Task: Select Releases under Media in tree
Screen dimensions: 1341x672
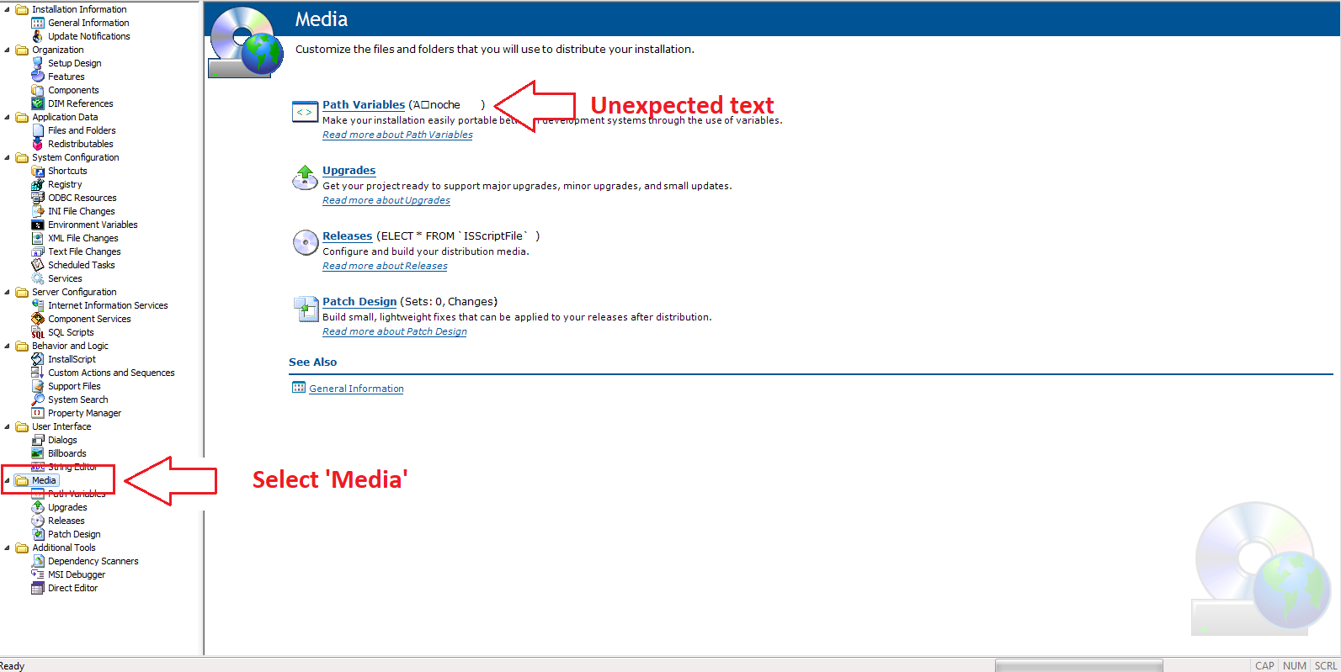Action: pyautogui.click(x=67, y=521)
